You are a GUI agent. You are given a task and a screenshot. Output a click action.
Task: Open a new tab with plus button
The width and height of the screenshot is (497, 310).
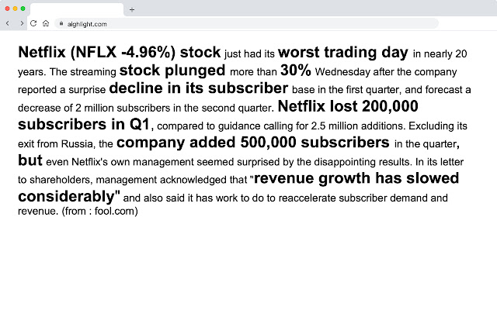point(131,9)
